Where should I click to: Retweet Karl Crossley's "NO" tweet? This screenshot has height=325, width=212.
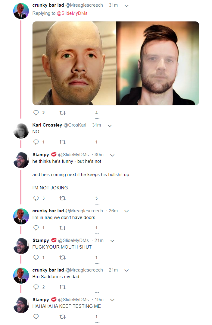click(x=63, y=142)
